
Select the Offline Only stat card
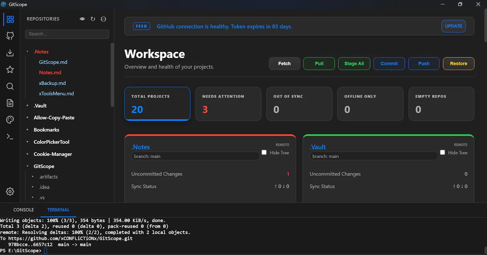point(370,104)
